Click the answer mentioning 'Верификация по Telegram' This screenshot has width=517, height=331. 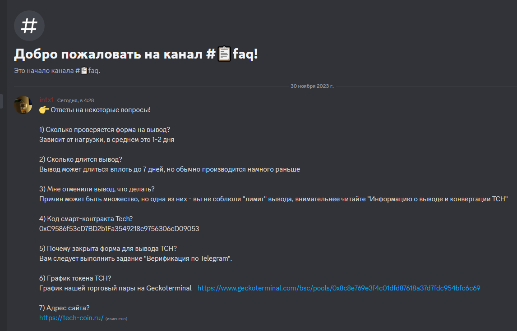coord(135,258)
